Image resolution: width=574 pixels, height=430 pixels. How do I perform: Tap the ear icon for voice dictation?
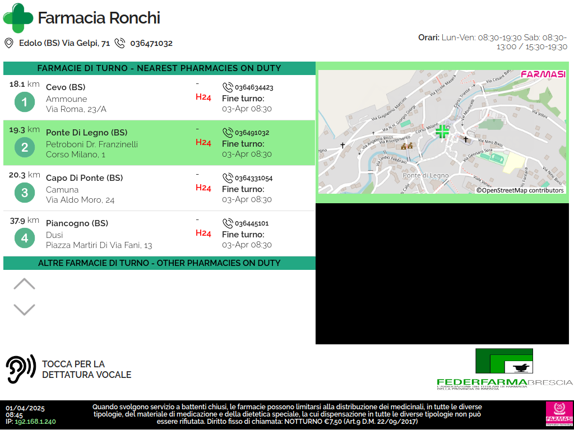21,369
